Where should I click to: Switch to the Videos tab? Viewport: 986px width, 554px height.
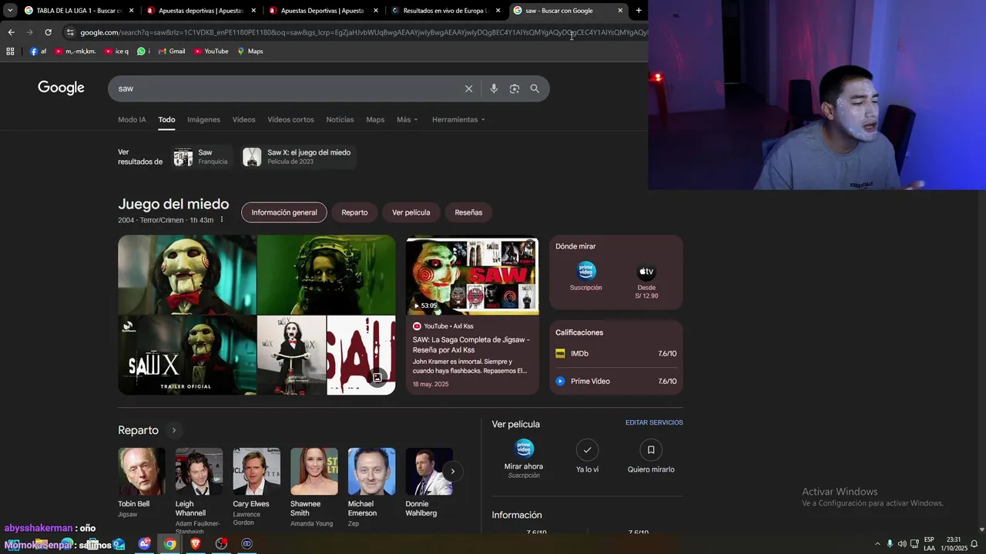243,120
